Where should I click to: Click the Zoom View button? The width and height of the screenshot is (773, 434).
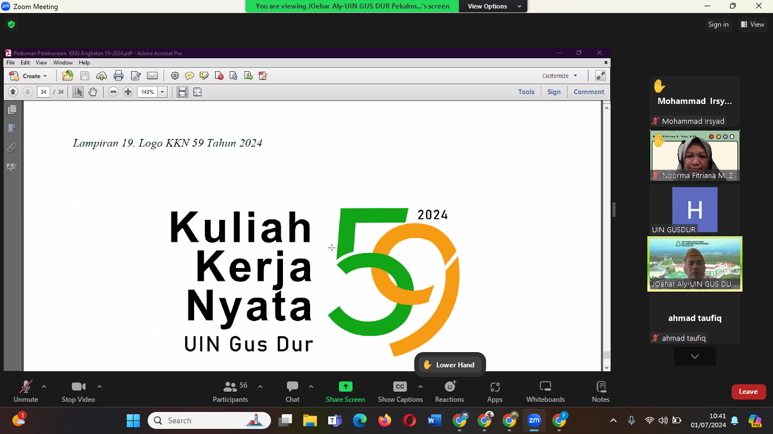[752, 24]
